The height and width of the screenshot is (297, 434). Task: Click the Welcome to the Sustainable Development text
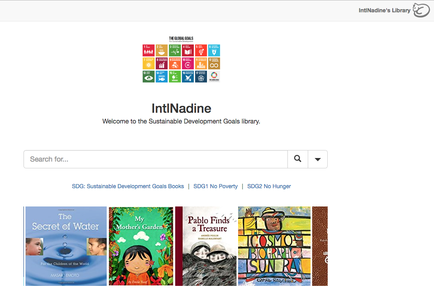(181, 121)
